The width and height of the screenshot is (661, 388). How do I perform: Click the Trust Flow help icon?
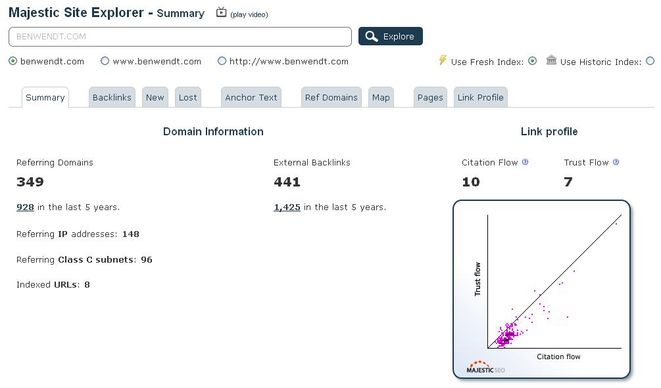(616, 162)
